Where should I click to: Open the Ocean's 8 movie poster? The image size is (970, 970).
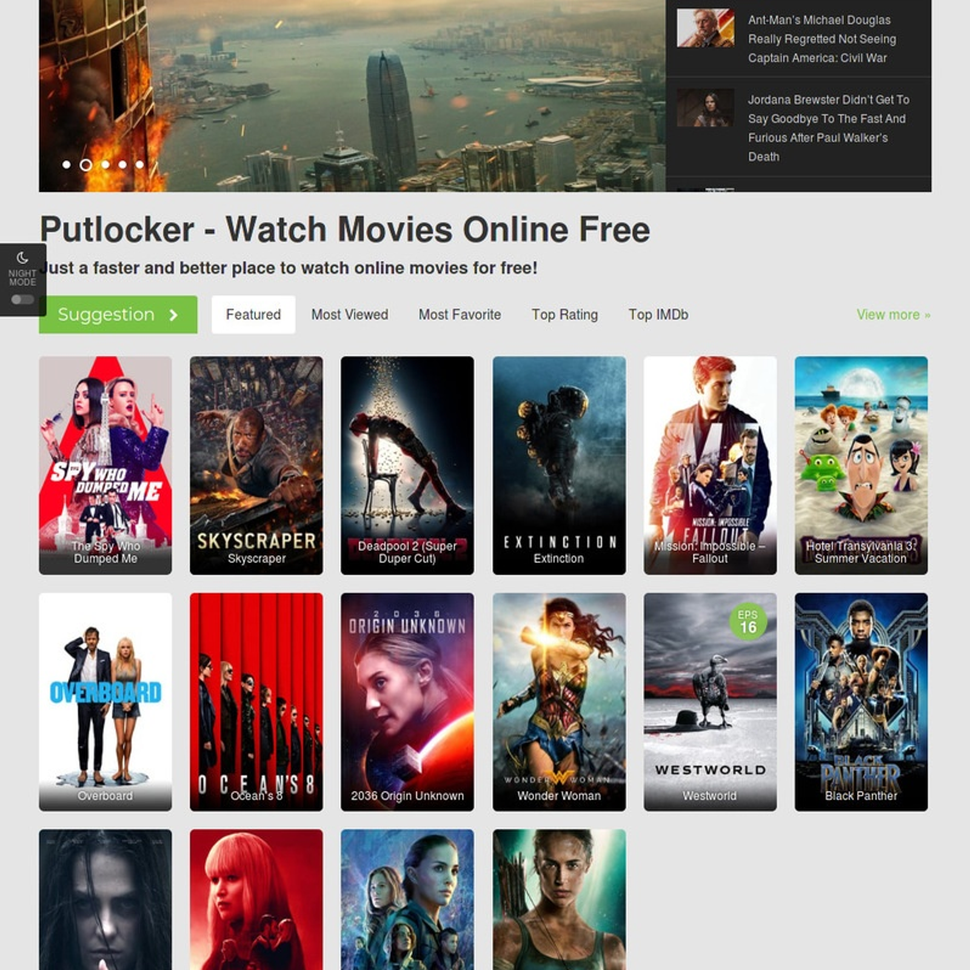pos(256,702)
